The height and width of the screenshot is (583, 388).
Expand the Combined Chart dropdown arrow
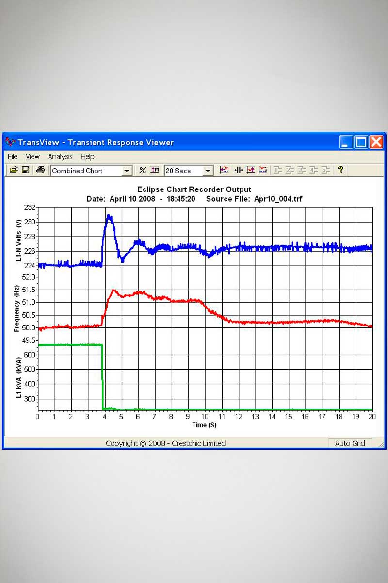coord(127,171)
